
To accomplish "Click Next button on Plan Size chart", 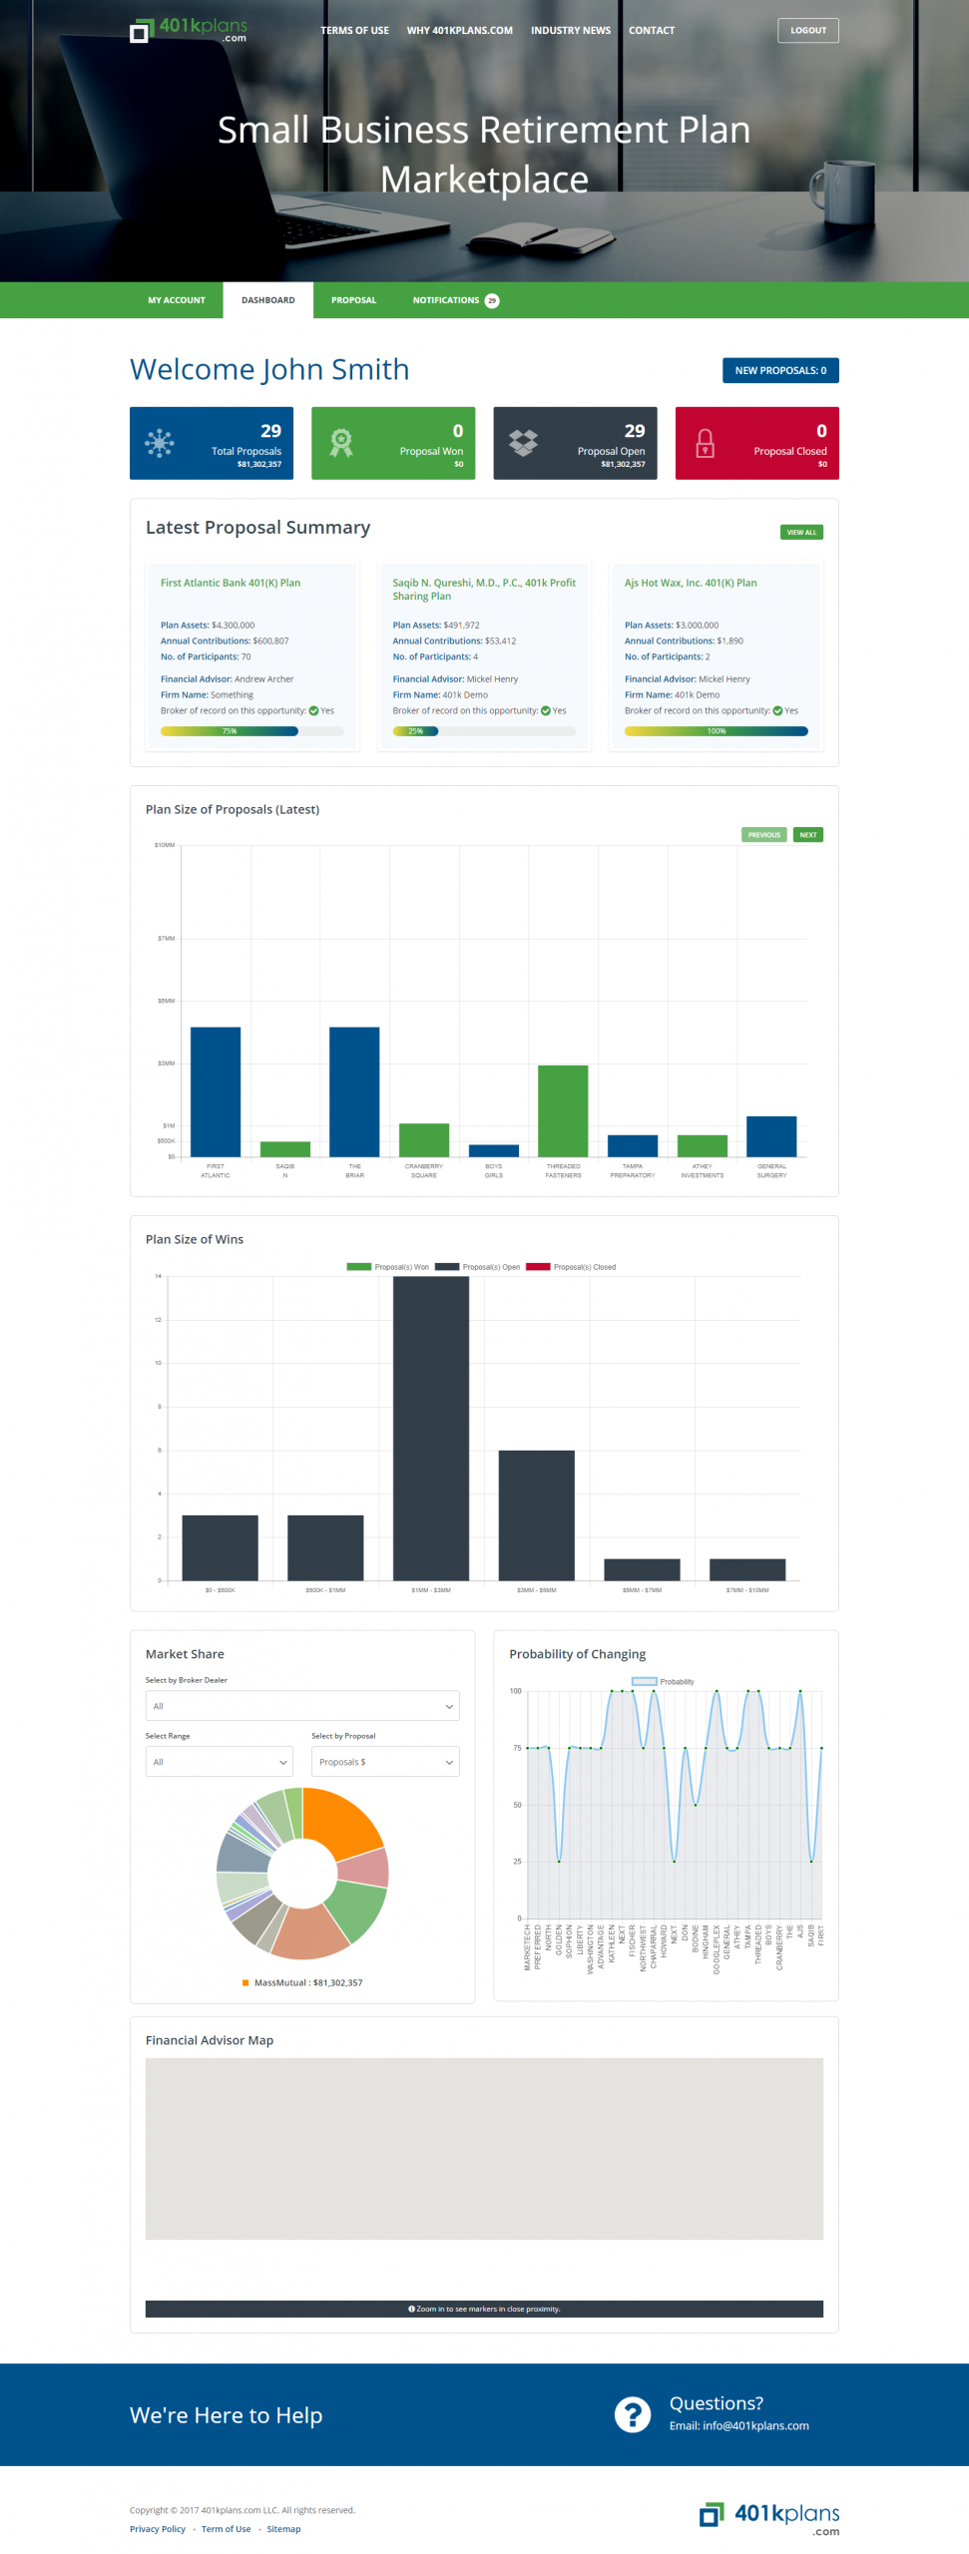I will (x=808, y=834).
